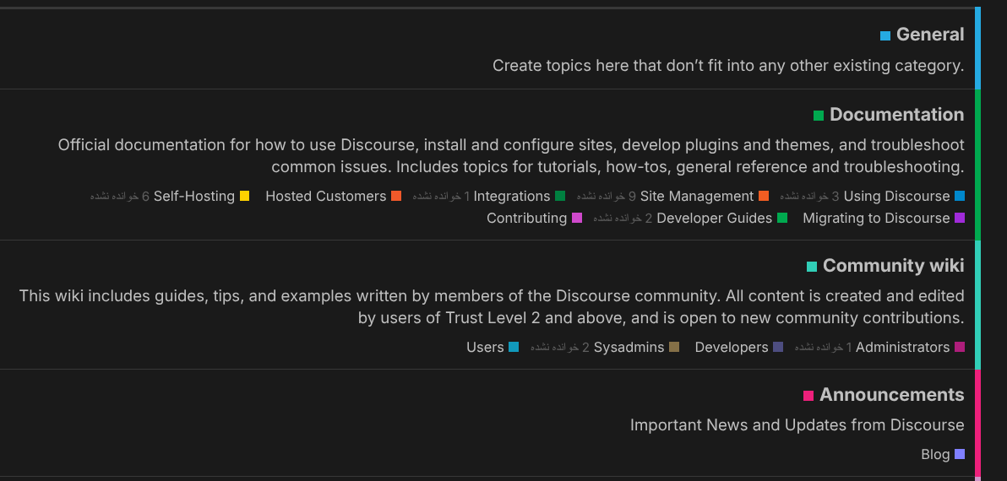This screenshot has width=1007, height=481.
Task: Click orange square beside Hosted Customers
Action: [x=396, y=197]
